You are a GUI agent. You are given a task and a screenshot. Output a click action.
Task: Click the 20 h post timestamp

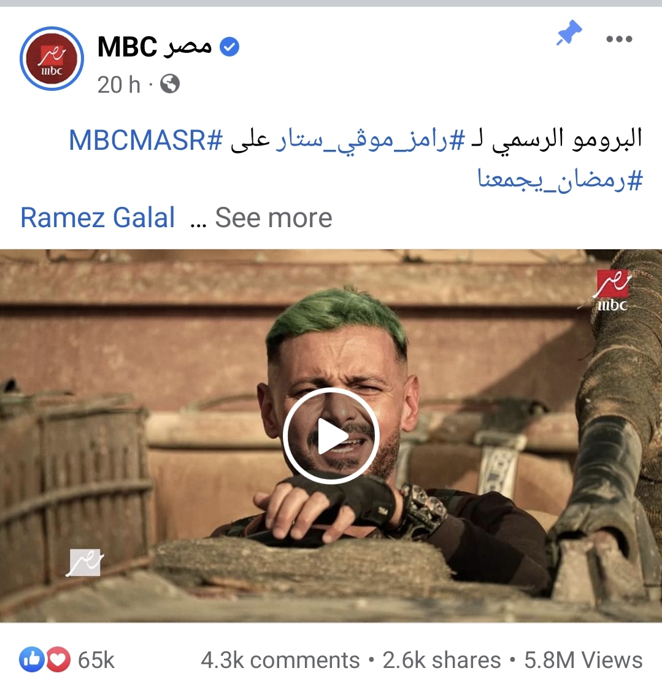click(x=118, y=84)
